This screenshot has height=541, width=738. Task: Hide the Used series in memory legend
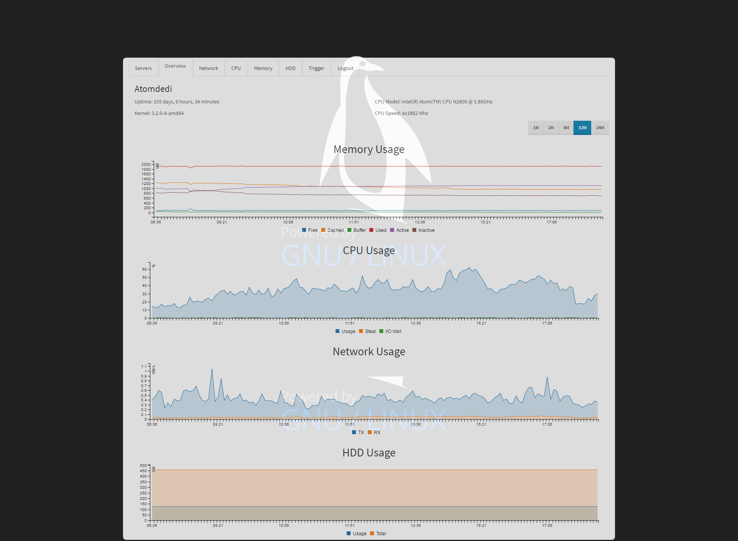point(371,230)
